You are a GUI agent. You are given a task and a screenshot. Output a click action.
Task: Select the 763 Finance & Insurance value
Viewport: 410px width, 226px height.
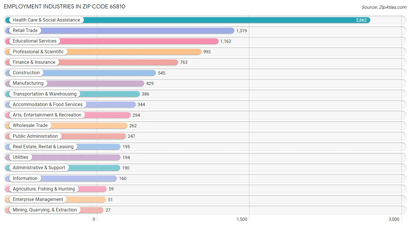pyautogui.click(x=184, y=62)
